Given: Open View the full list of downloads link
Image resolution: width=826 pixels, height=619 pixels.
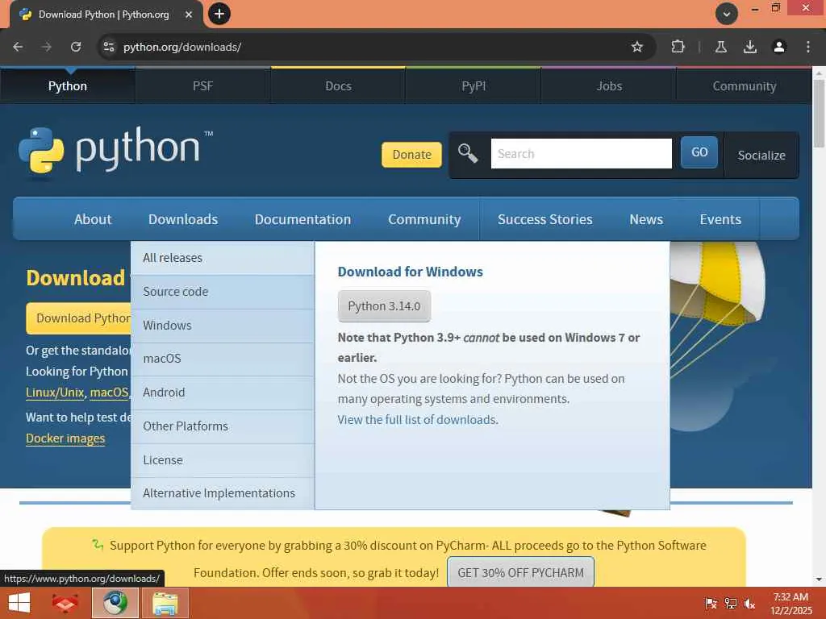Looking at the screenshot, I should click(418, 419).
